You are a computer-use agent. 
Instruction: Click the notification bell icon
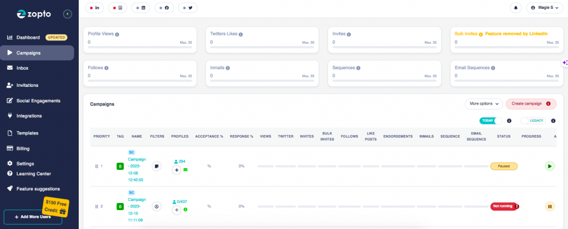[516, 8]
